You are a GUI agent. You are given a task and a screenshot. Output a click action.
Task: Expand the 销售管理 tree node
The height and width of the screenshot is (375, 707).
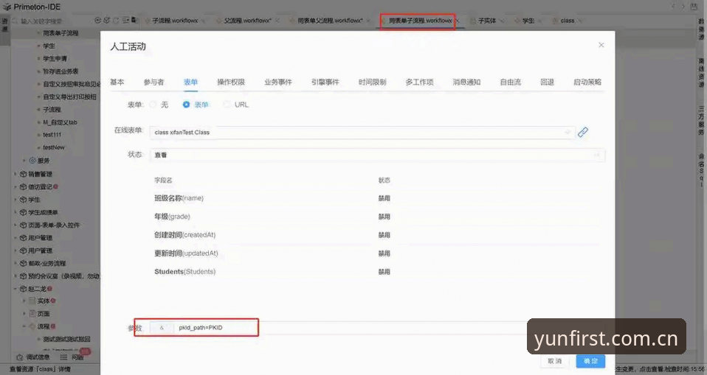pyautogui.click(x=15, y=174)
